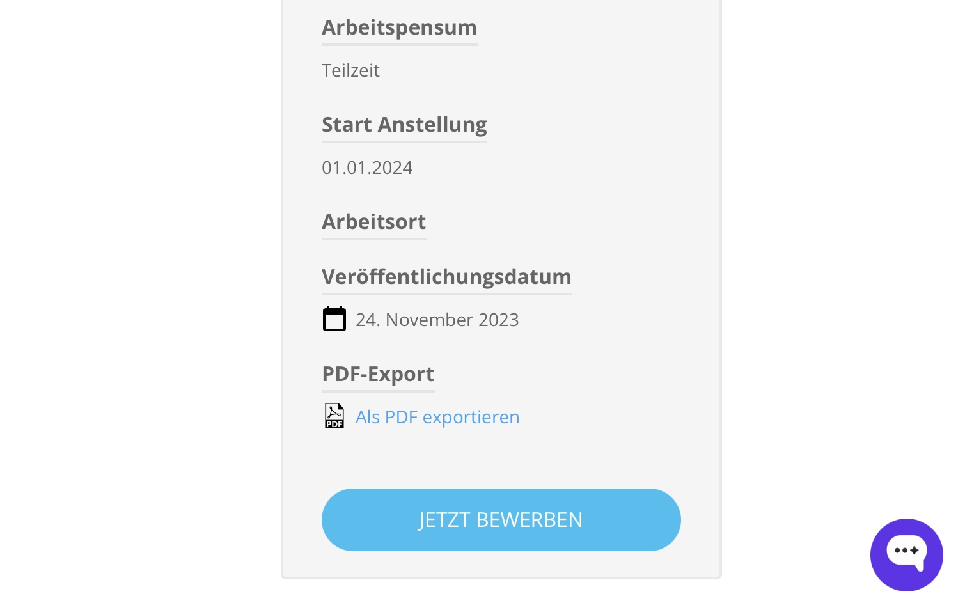Click the Teilzeit value text

coord(350,70)
